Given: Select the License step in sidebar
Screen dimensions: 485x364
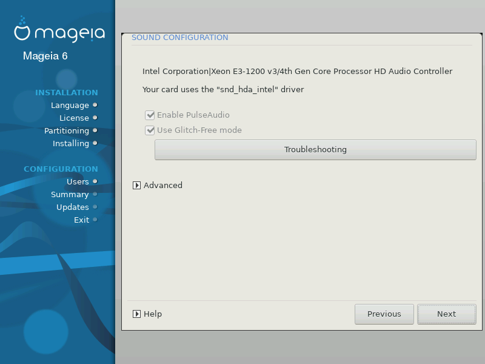Looking at the screenshot, I should tap(74, 118).
